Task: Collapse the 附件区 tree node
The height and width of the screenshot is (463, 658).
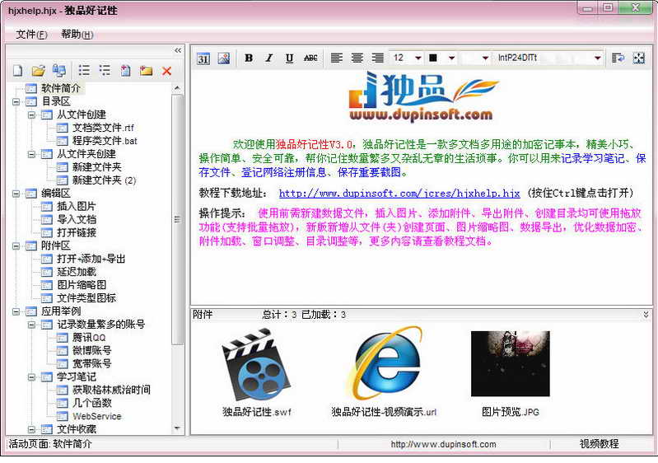Action: pyautogui.click(x=16, y=246)
